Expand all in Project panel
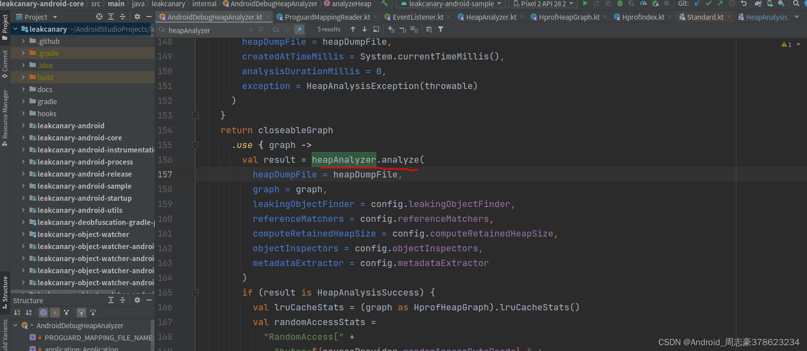Viewport: 807px width, 351px height. click(x=111, y=17)
